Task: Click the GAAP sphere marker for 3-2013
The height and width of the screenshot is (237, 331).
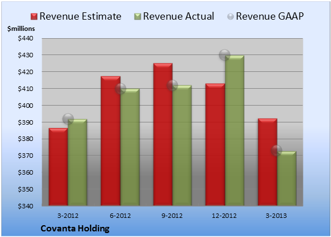Action: (276, 151)
